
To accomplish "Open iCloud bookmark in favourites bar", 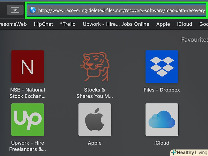I will [x=185, y=24].
